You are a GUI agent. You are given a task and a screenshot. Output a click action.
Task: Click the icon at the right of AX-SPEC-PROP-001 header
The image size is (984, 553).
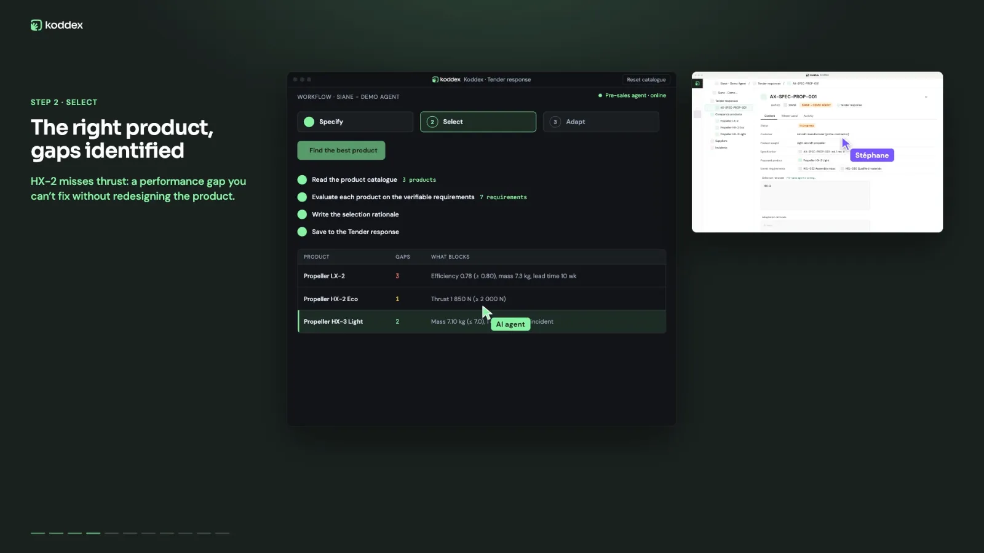(926, 96)
